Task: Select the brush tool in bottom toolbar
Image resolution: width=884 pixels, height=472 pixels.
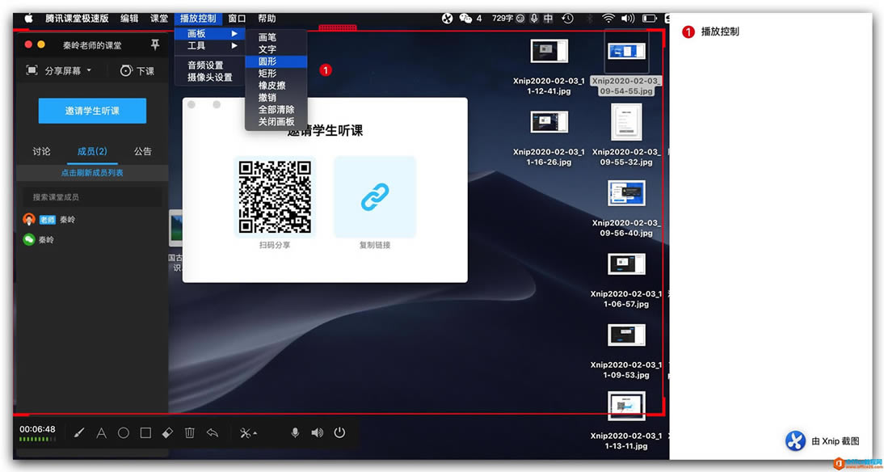Action: click(x=79, y=433)
